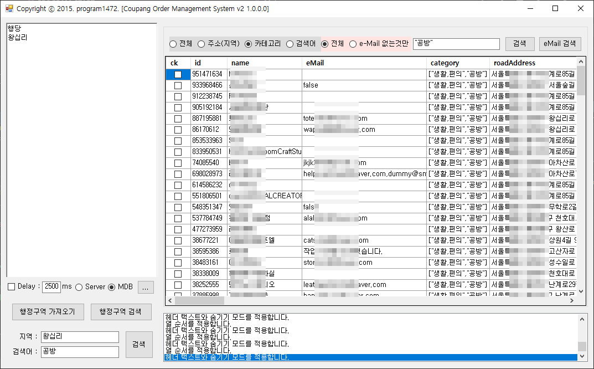Screen dimensions: 594x369
Task: Click the application icon in title bar
Action: pos(9,8)
